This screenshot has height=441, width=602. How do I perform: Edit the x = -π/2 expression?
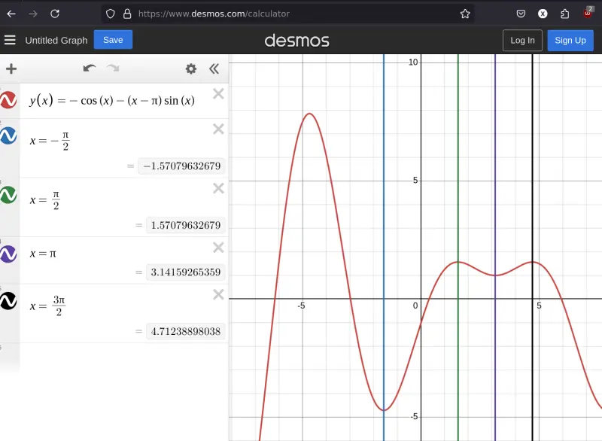[50, 141]
